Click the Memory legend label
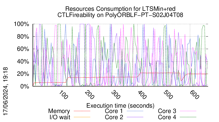Viewport: 219px width, 122px height. (59, 111)
